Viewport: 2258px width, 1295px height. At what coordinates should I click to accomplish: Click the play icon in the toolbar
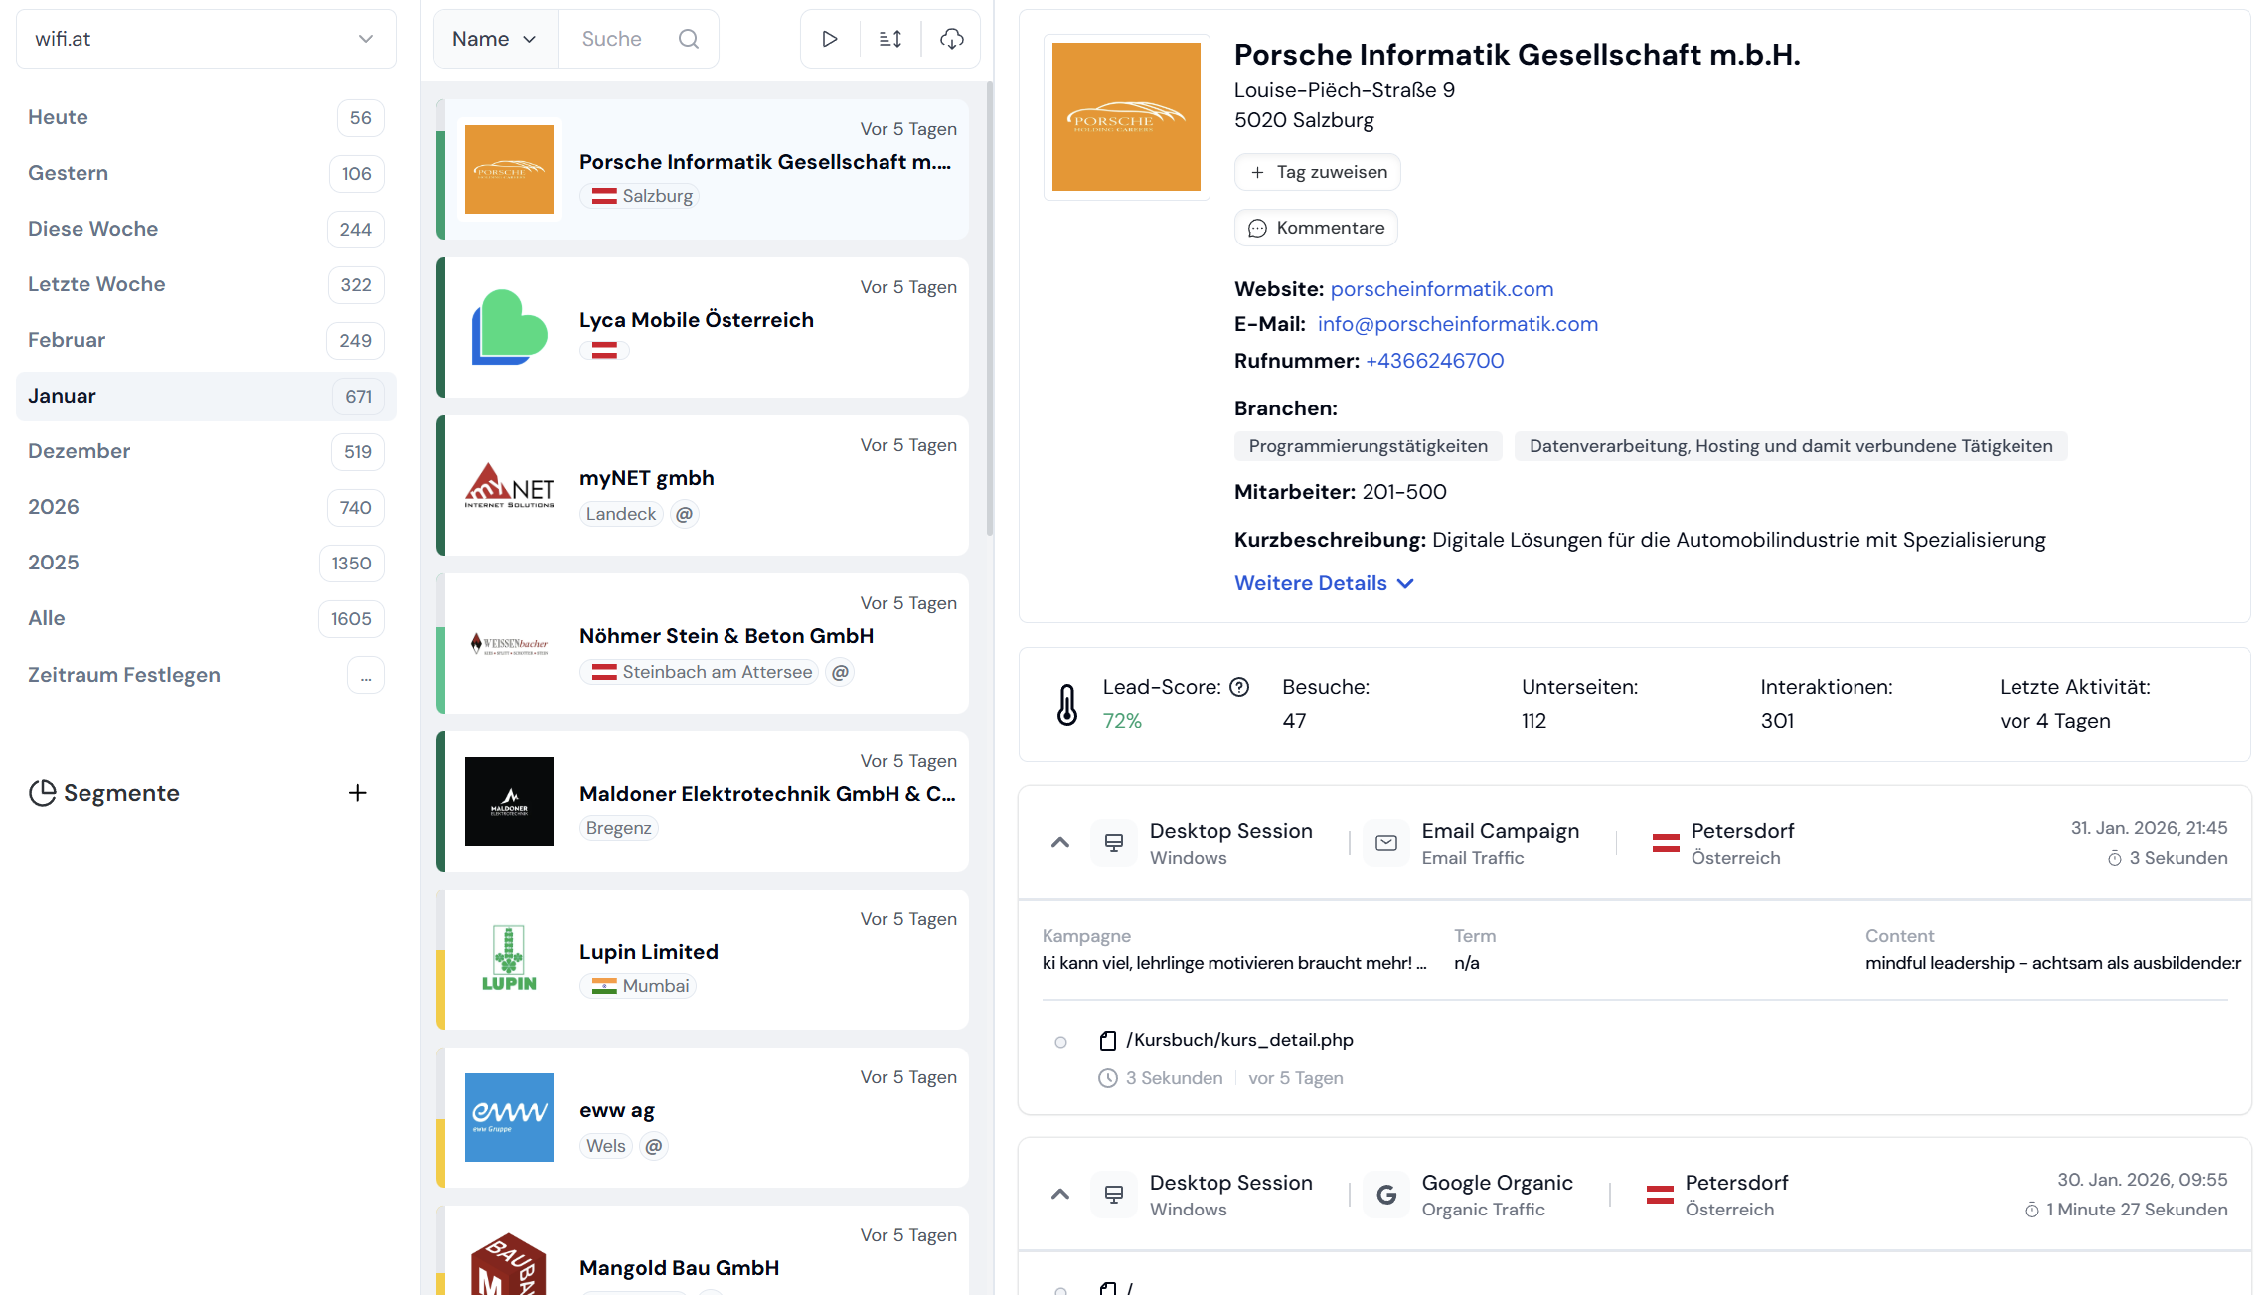point(829,39)
